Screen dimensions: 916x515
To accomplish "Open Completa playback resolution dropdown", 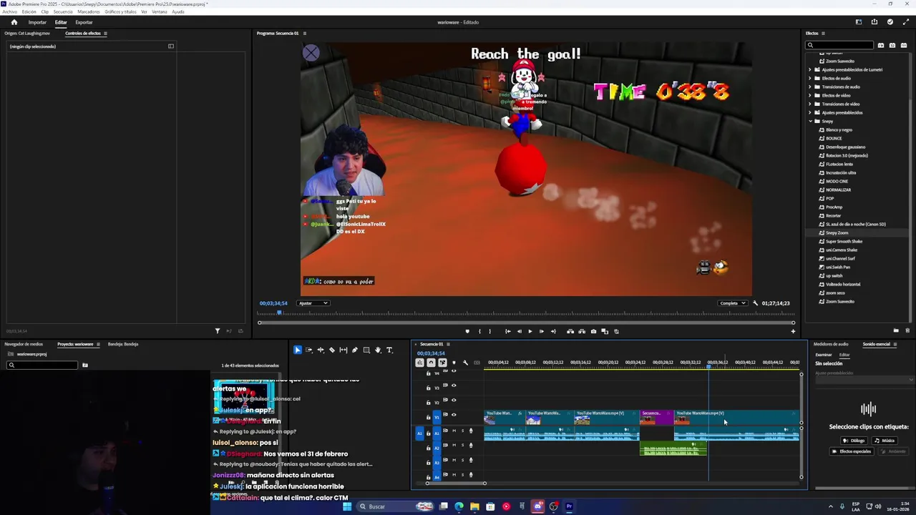I will pyautogui.click(x=733, y=303).
